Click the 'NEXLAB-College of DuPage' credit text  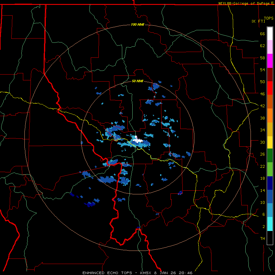point(244,3)
